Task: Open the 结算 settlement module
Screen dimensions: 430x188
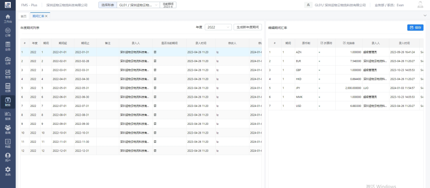Action: point(8,88)
